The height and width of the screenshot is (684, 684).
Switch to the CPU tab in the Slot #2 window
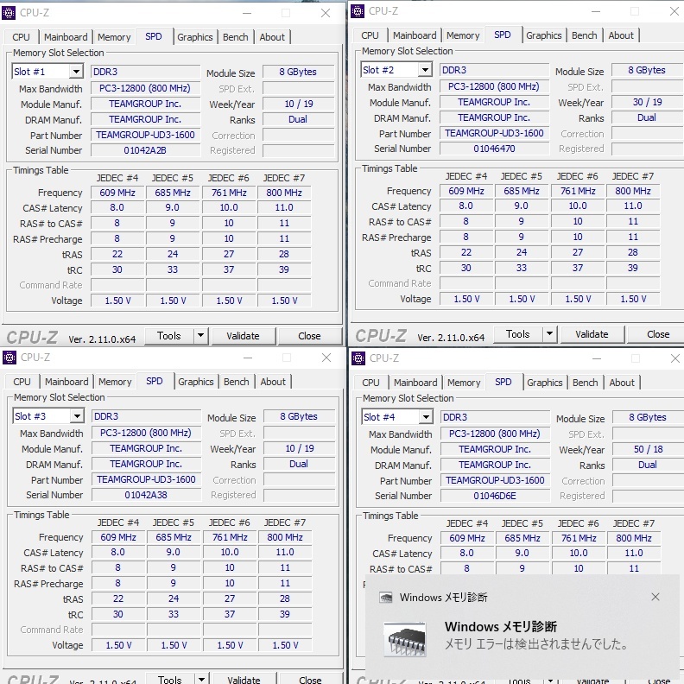coord(370,35)
